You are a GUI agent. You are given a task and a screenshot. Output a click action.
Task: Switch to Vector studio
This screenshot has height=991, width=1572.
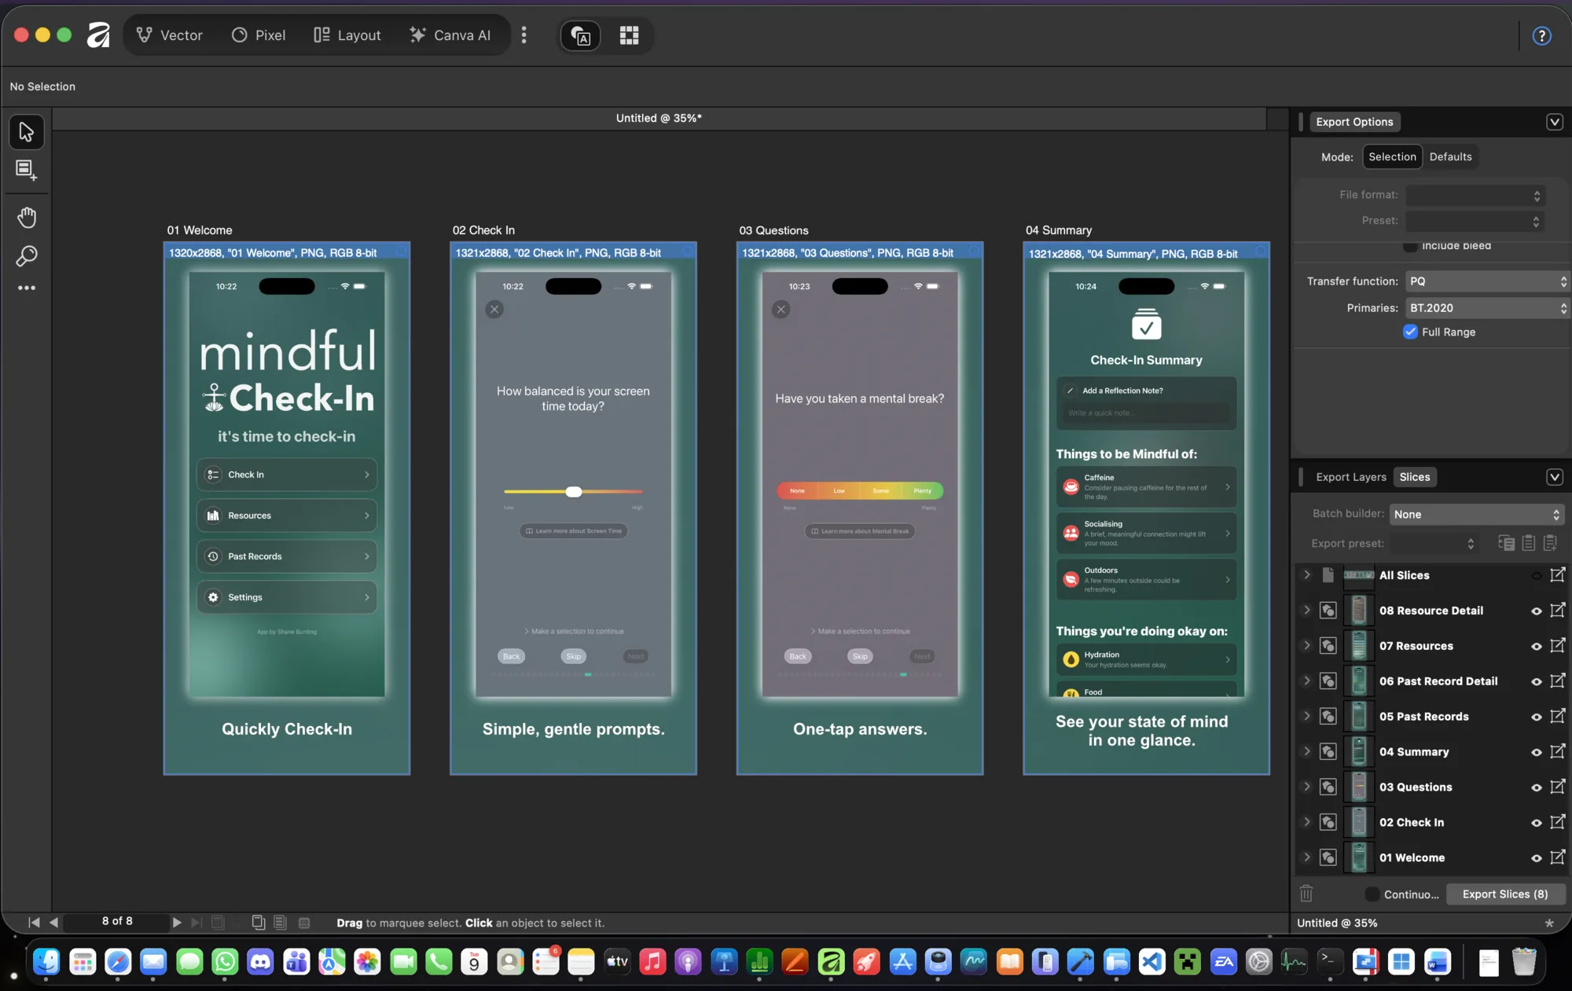(x=170, y=35)
